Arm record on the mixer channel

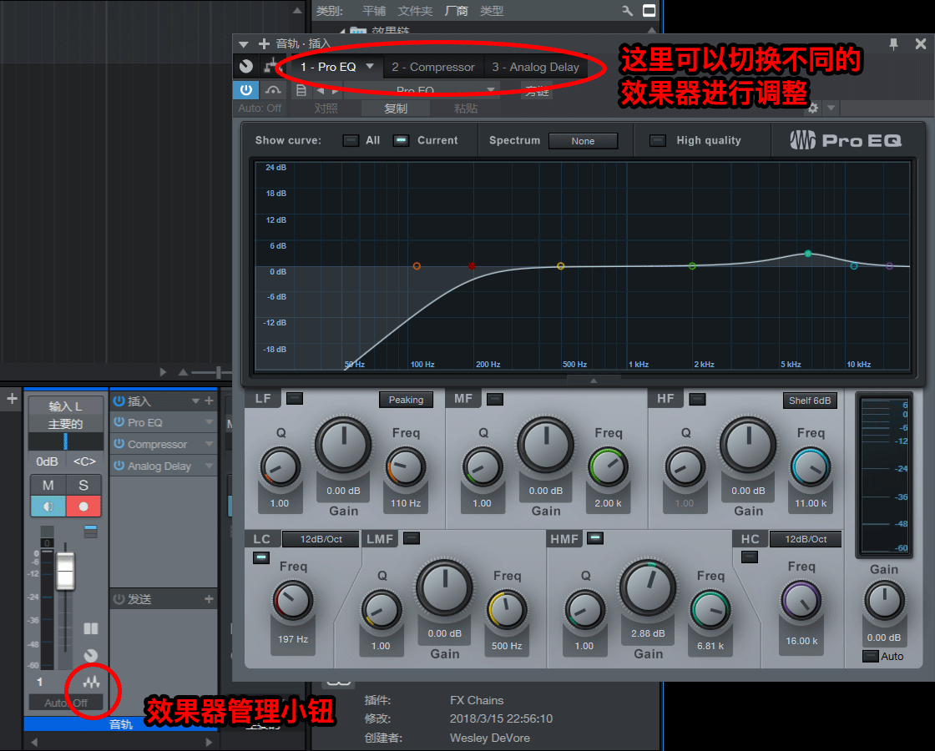[83, 507]
